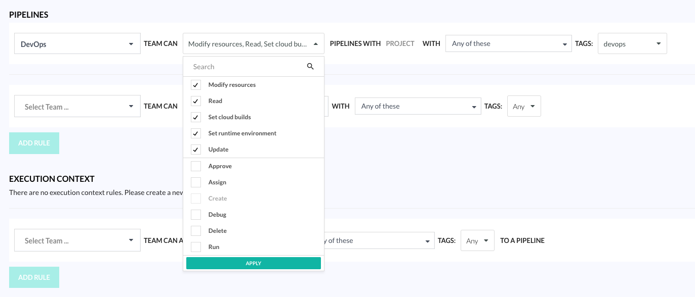This screenshot has width=695, height=297.
Task: Uncheck the Update permission checkbox
Action: tap(196, 150)
